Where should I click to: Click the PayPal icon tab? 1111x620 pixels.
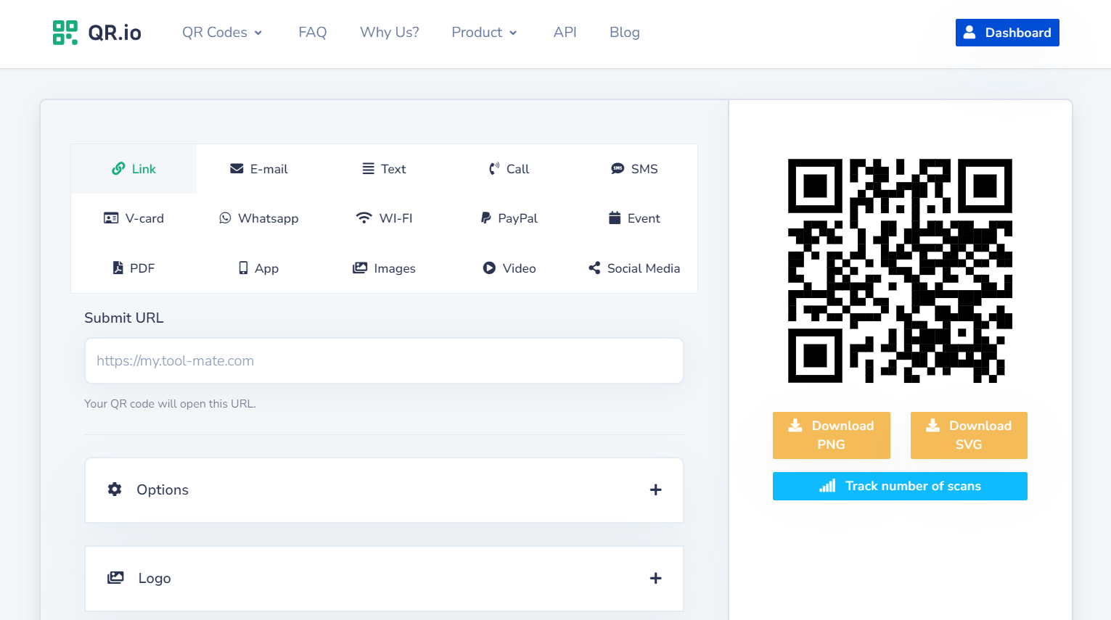[485, 218]
